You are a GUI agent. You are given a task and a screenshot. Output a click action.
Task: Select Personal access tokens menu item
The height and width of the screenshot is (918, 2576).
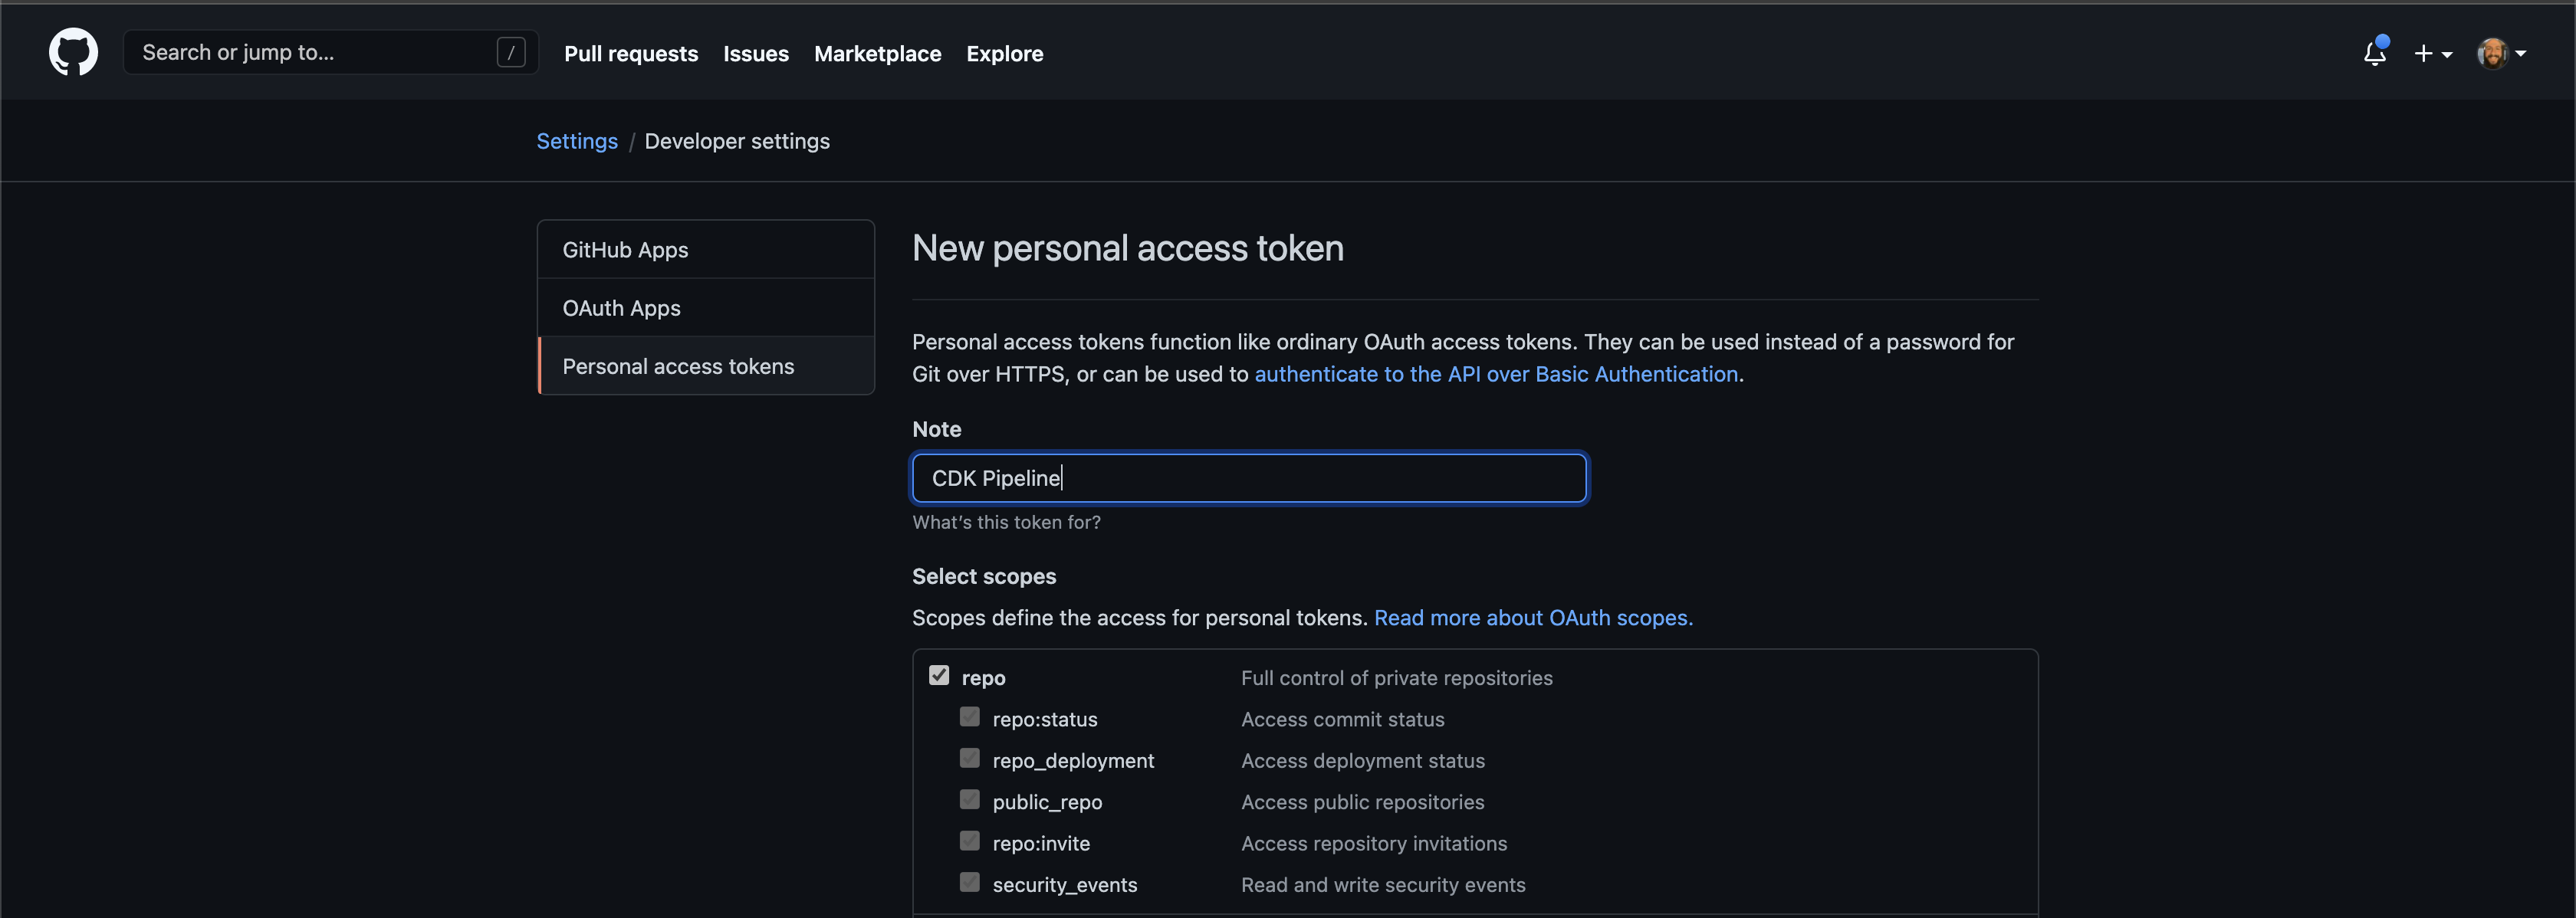pos(678,365)
